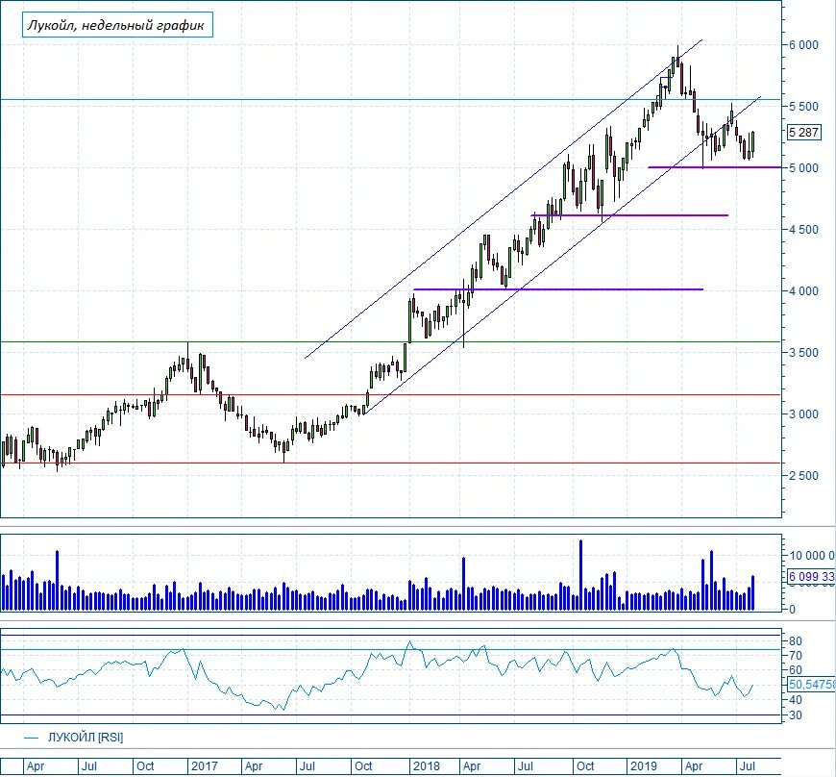Click the RSI 80 level label
This screenshot has width=836, height=777.
pos(796,640)
